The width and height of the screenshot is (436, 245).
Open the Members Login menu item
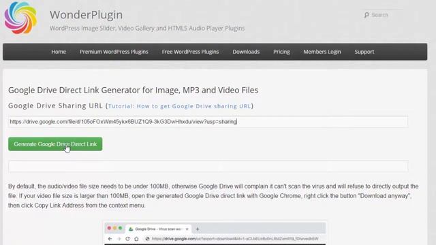322,52
